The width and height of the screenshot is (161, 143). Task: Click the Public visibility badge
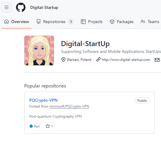pos(142,100)
